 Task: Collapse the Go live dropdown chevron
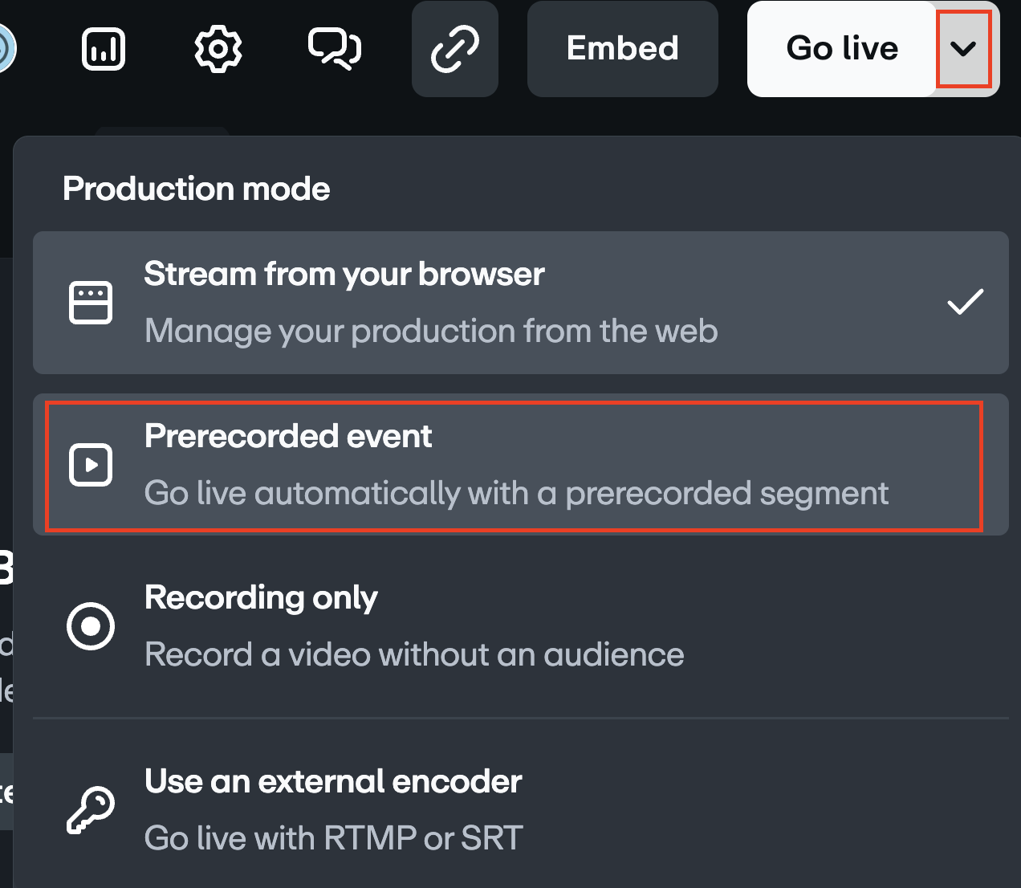(x=962, y=48)
